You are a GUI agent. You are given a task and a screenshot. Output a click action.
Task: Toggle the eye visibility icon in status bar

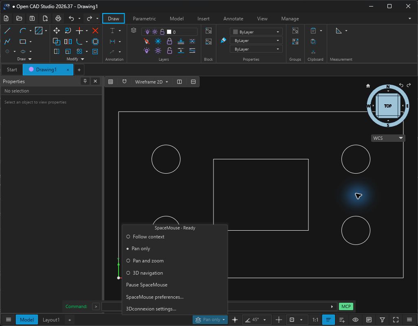(355, 319)
